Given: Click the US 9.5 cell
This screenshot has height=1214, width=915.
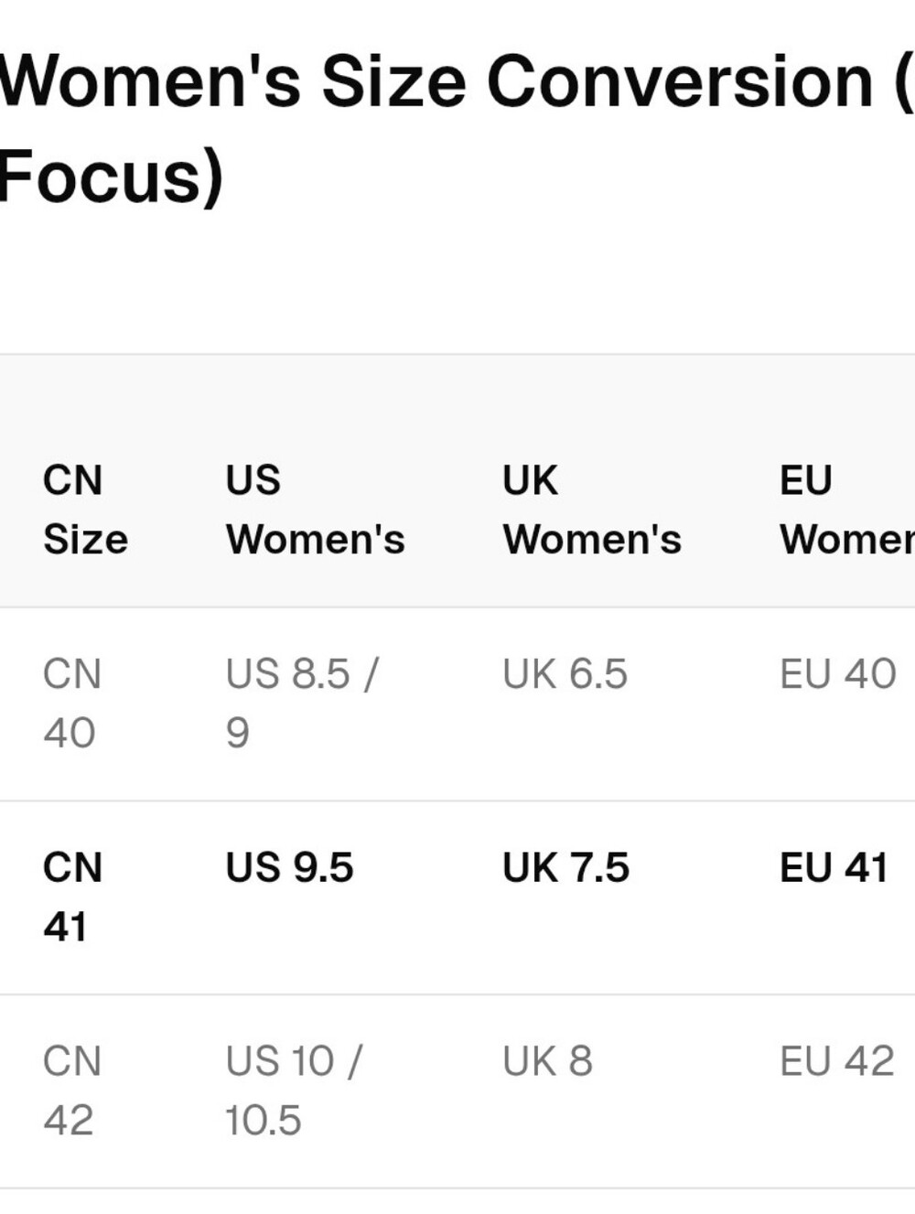Looking at the screenshot, I should pos(289,868).
